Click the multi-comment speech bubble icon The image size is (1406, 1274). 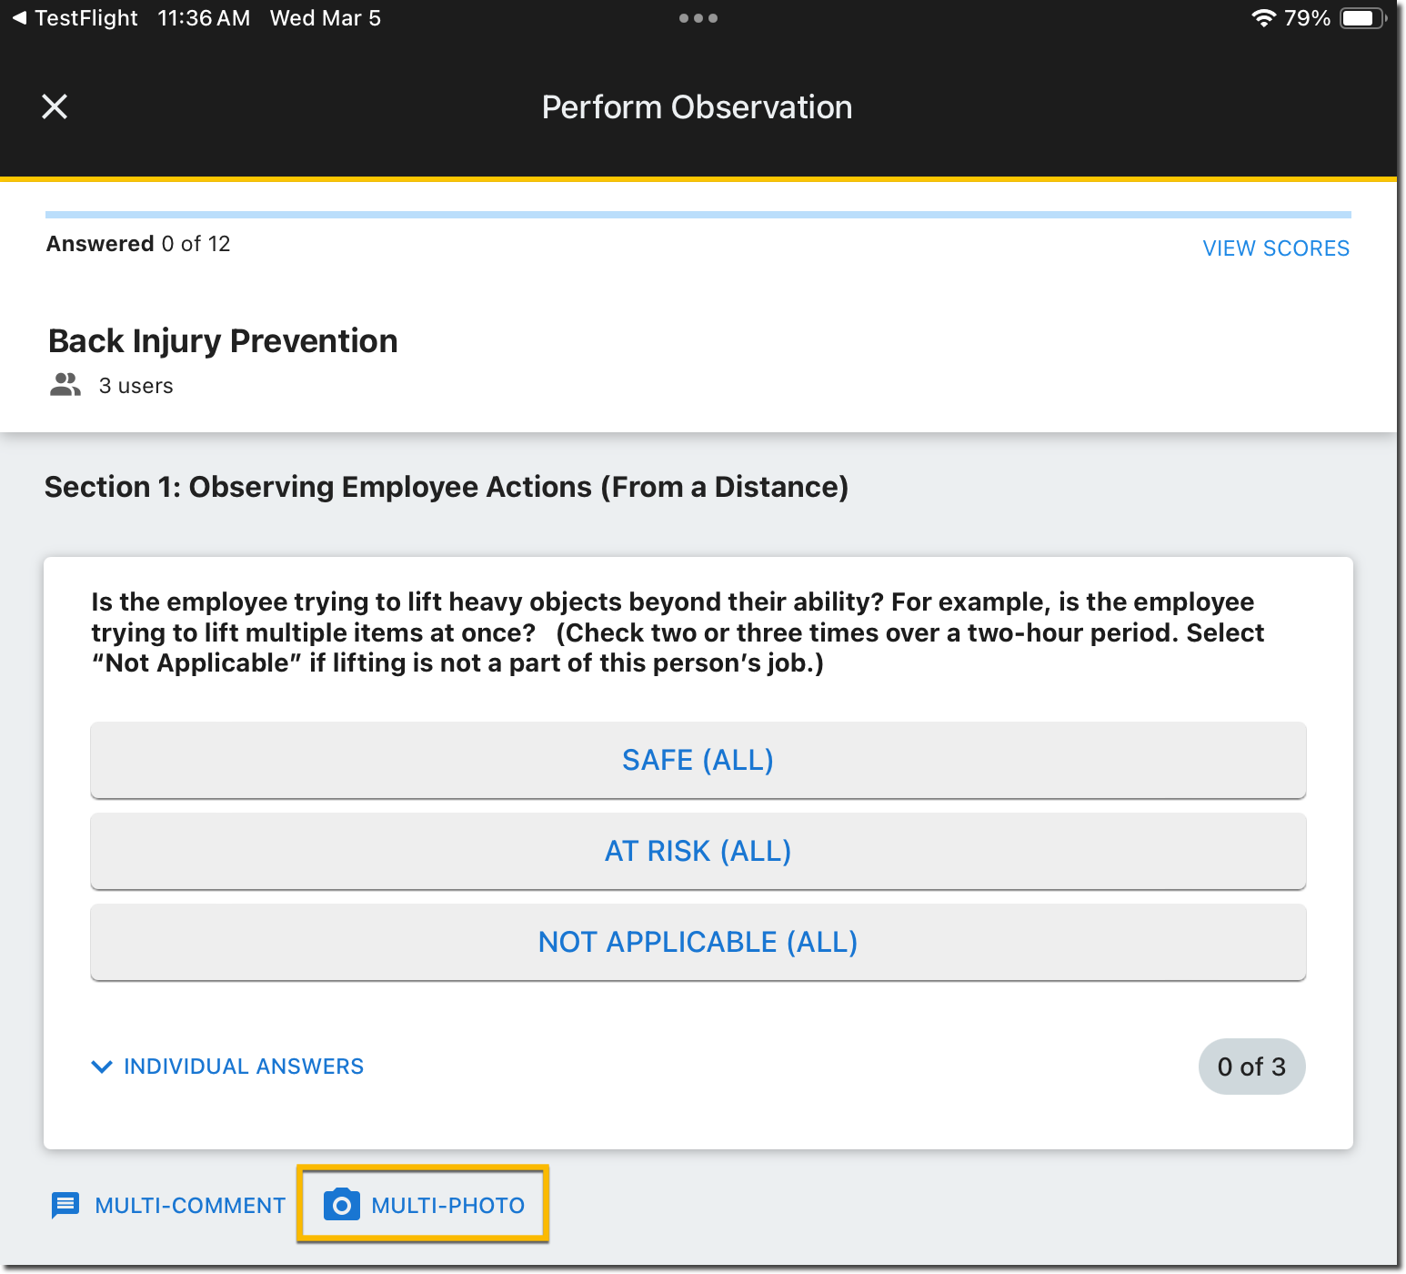65,1206
